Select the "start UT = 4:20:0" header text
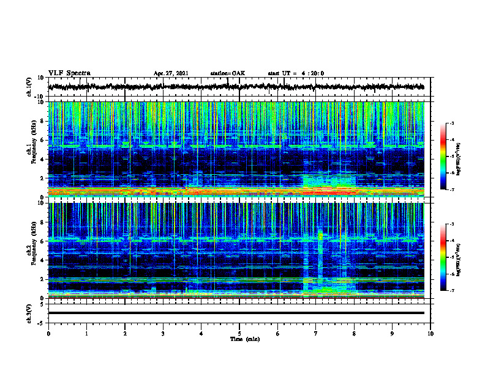485x374 pixels. pyautogui.click(x=296, y=73)
